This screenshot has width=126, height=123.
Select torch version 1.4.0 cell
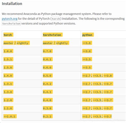[8, 76]
